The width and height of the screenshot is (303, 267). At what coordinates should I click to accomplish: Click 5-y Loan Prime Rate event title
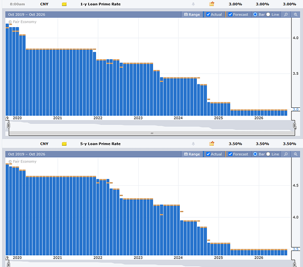[100, 144]
